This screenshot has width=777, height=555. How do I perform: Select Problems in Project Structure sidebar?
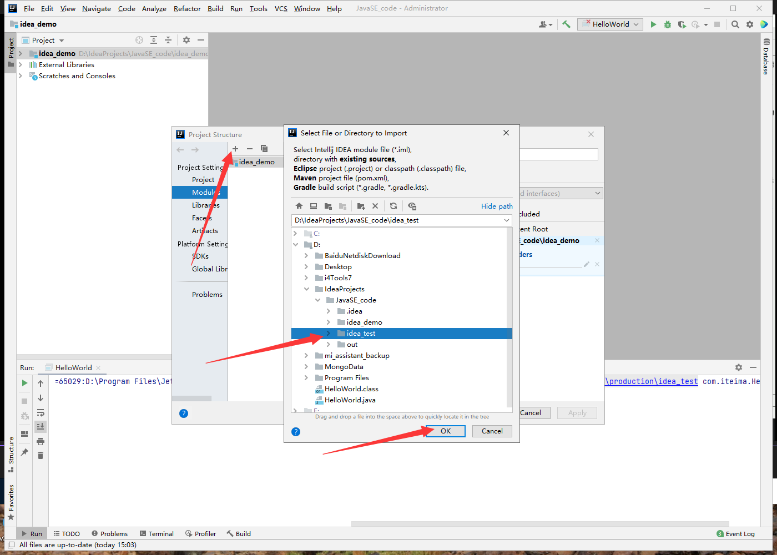tap(207, 295)
